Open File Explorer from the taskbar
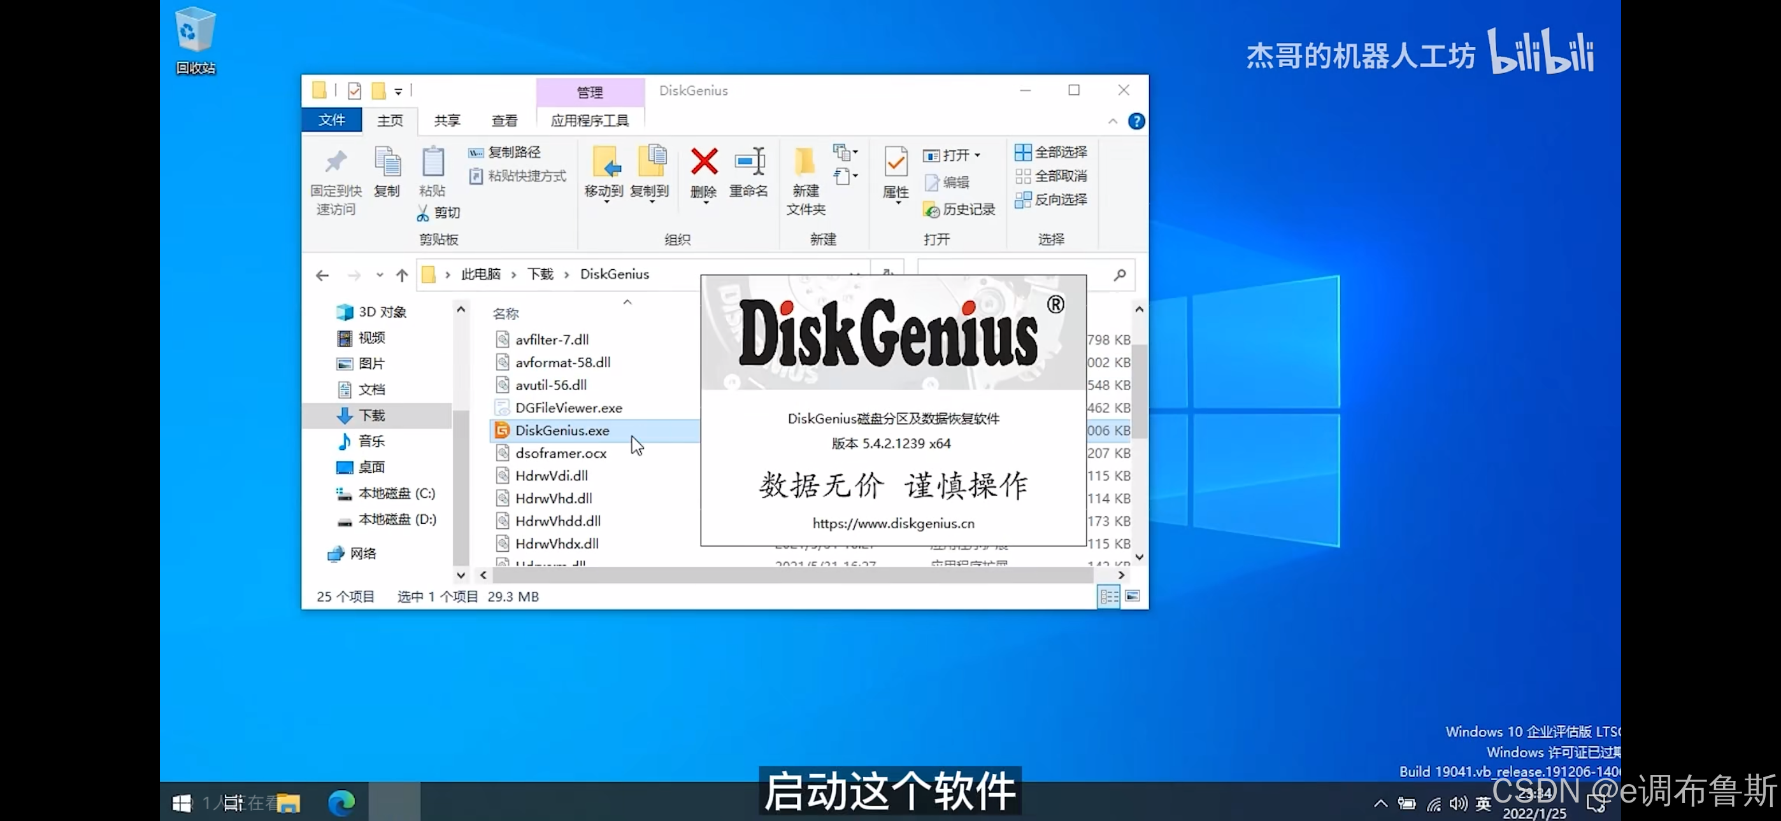 (x=289, y=803)
